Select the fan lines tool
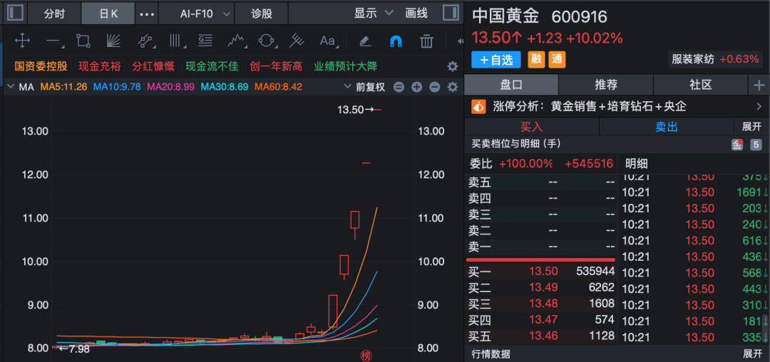This screenshot has width=770, height=362. (113, 41)
